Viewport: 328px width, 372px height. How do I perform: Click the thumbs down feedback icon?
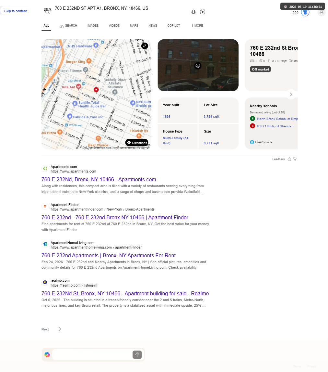[x=295, y=159]
